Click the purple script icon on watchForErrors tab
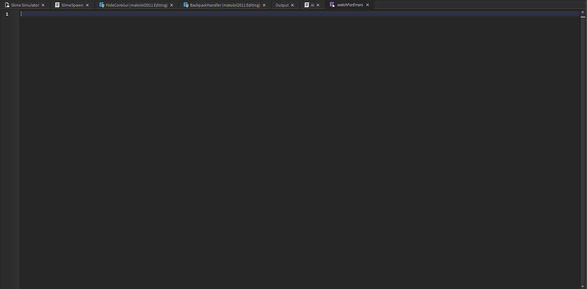 tap(332, 5)
